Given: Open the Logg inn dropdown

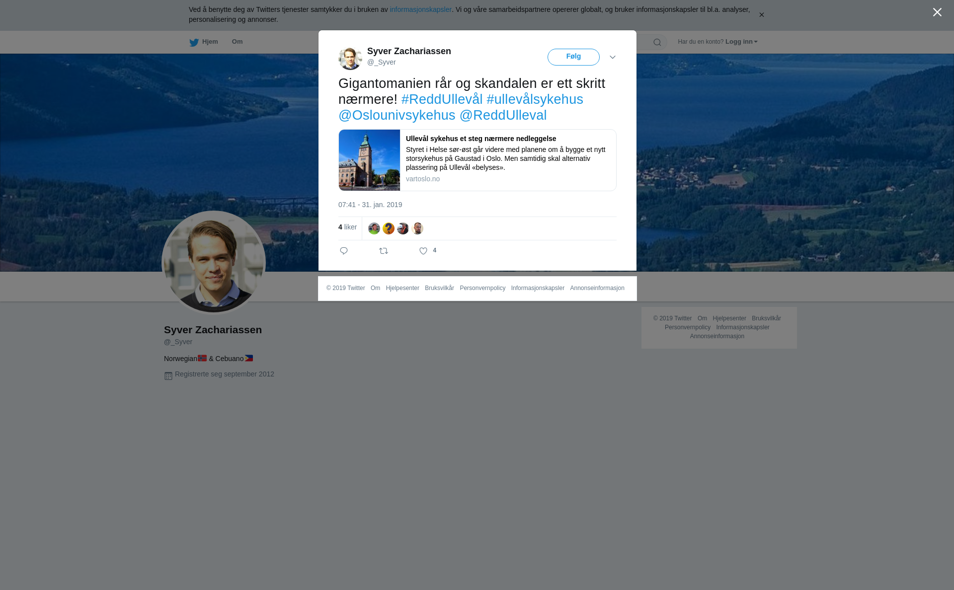Looking at the screenshot, I should 741,42.
